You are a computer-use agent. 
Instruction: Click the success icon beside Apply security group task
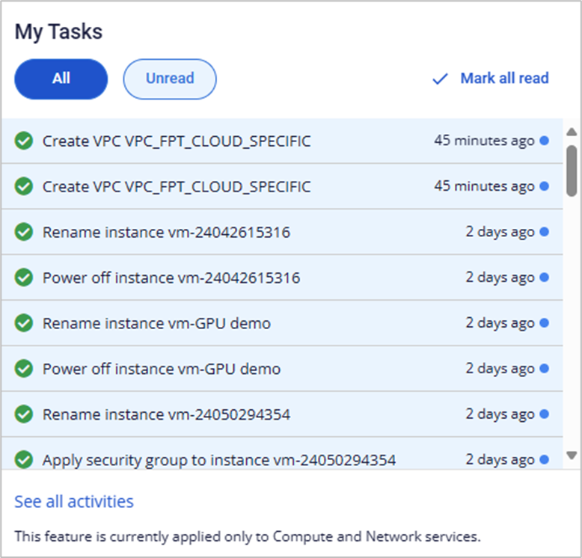[x=24, y=459]
